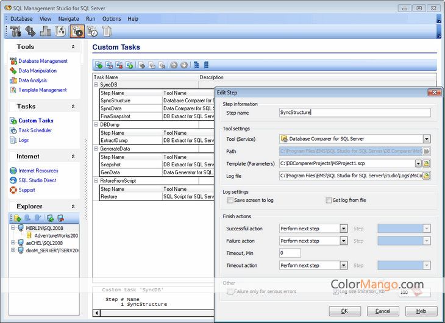
Task: Click the register database icon with green plus in Explorer
Action: (50, 218)
